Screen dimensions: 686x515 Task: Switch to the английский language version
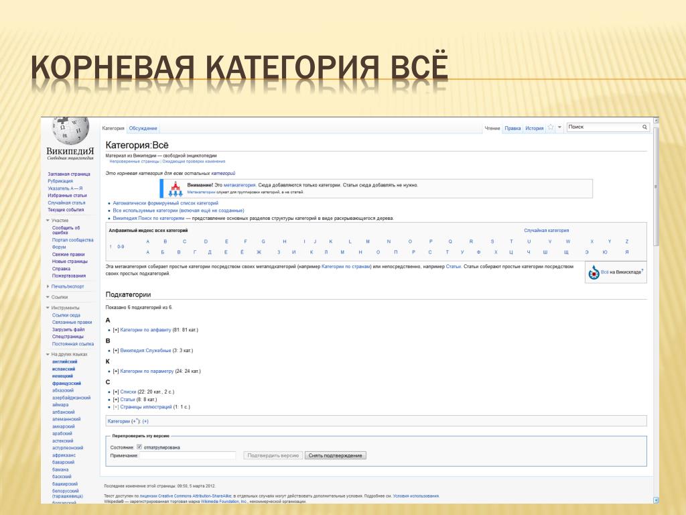click(65, 361)
